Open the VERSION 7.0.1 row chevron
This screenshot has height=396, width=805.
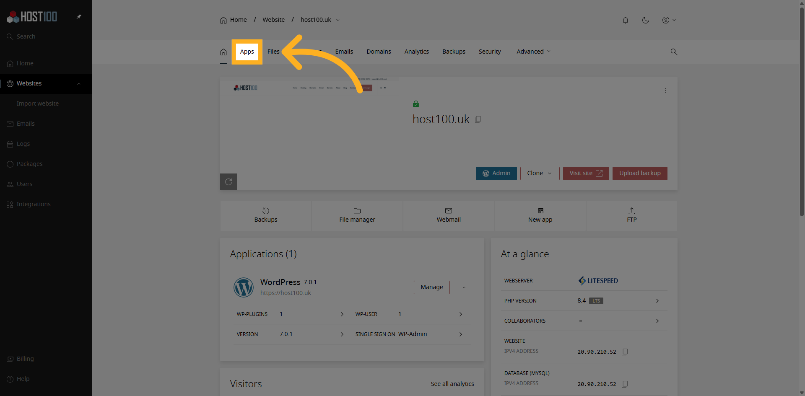point(342,334)
